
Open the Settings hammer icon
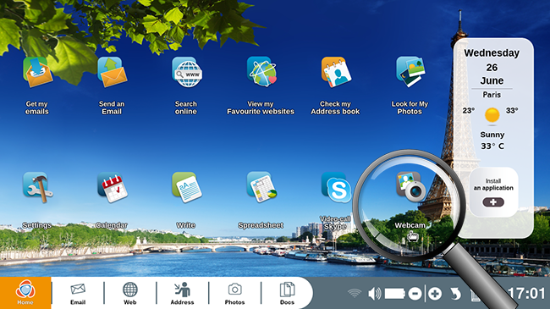[37, 187]
